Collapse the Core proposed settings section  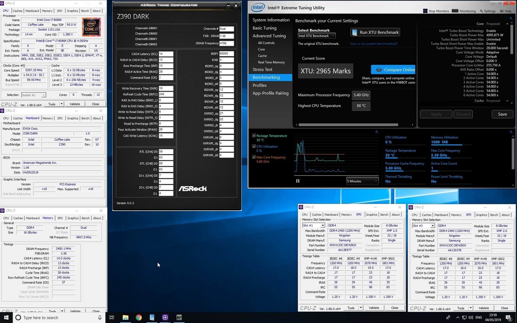(x=507, y=24)
